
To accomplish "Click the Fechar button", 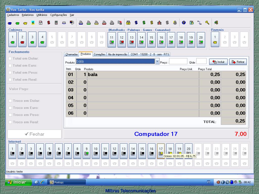I will pos(34,134).
